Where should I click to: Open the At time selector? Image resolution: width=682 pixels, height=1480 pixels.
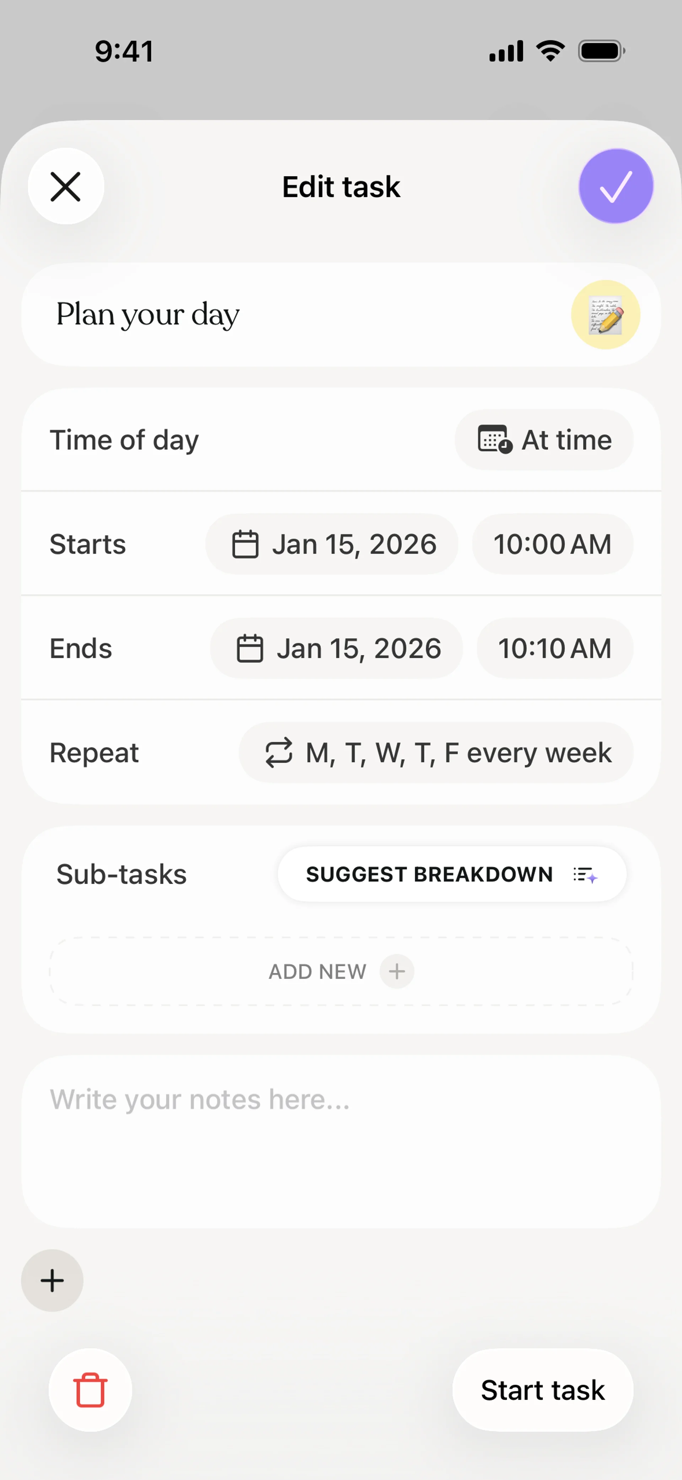544,440
